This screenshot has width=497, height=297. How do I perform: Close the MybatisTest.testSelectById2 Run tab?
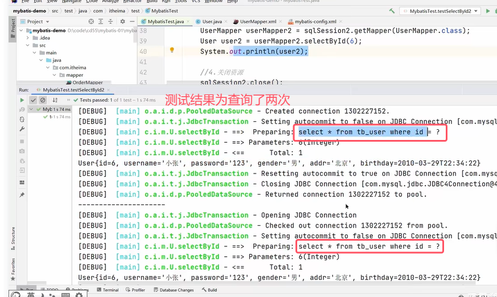pyautogui.click(x=108, y=90)
